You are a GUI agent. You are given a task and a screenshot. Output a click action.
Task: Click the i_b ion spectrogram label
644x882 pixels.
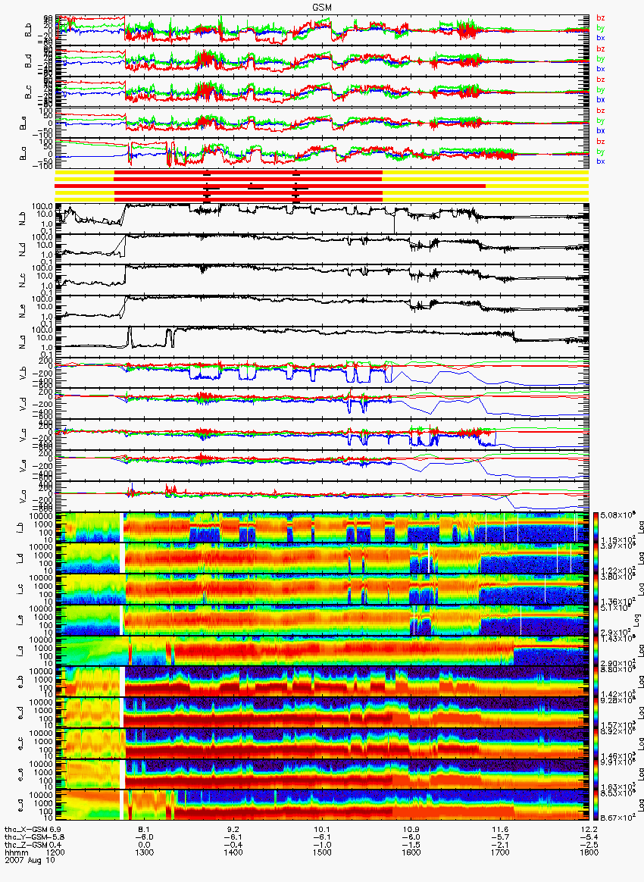pos(20,527)
